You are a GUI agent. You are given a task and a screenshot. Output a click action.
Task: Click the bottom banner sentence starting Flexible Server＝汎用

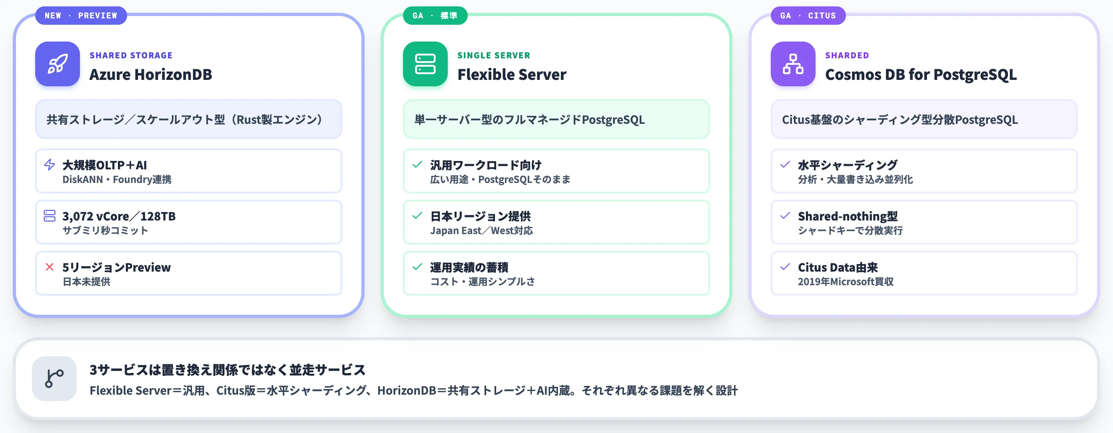(413, 390)
